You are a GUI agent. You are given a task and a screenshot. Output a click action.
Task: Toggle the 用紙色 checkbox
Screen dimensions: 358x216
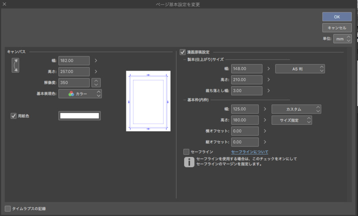[x=13, y=116]
